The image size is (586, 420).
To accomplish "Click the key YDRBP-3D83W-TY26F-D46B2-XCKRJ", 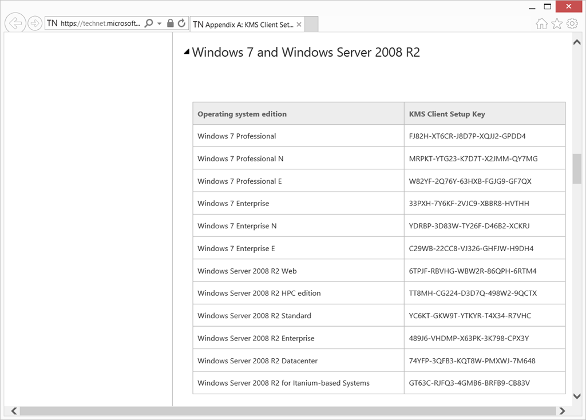I will (x=469, y=225).
